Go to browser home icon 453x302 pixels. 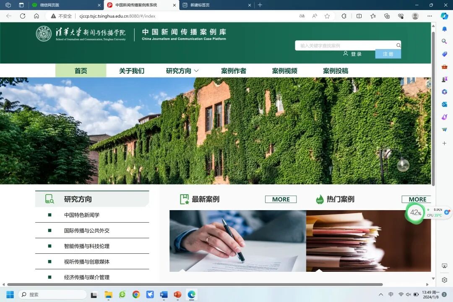pos(36,16)
